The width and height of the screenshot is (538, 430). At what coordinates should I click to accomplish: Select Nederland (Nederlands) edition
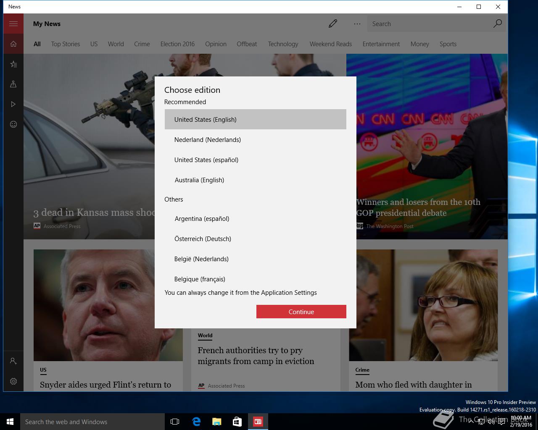click(x=256, y=139)
